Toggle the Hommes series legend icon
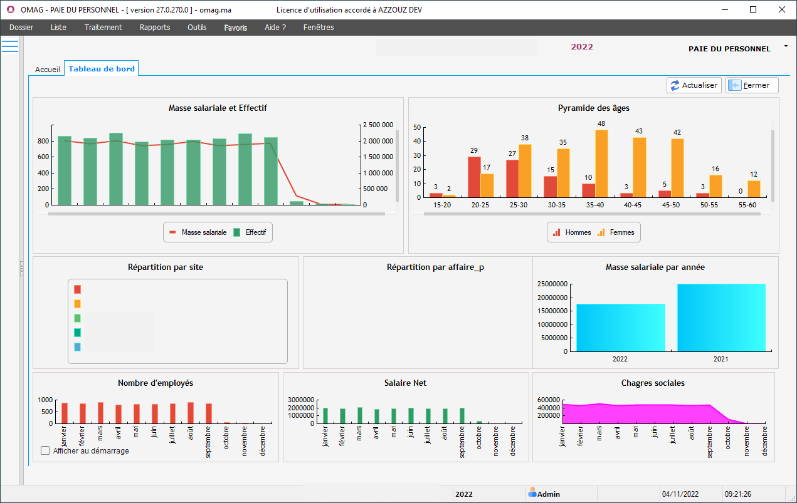The height and width of the screenshot is (503, 797). pos(556,232)
